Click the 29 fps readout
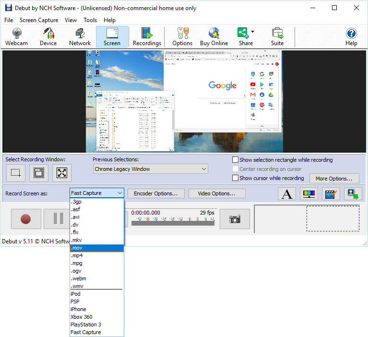Image resolution: width=368 pixels, height=337 pixels. click(207, 213)
